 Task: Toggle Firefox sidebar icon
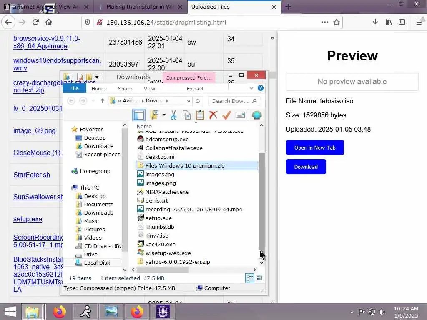tap(402, 22)
